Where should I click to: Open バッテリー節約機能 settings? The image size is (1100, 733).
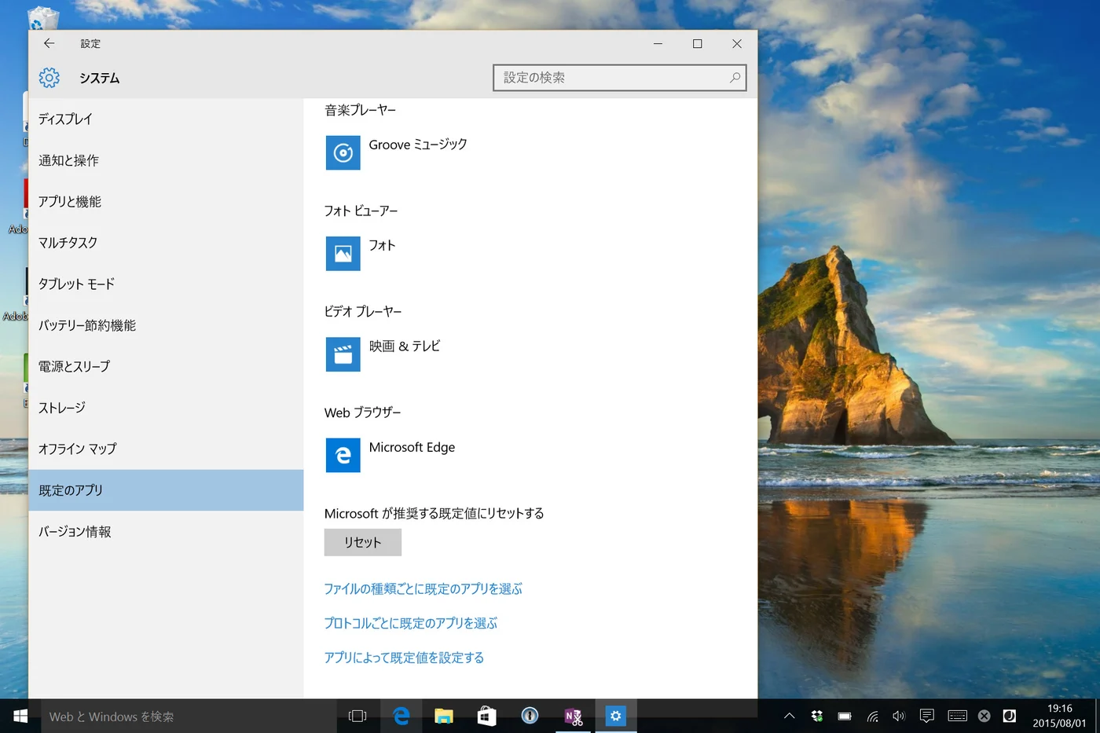[166, 325]
